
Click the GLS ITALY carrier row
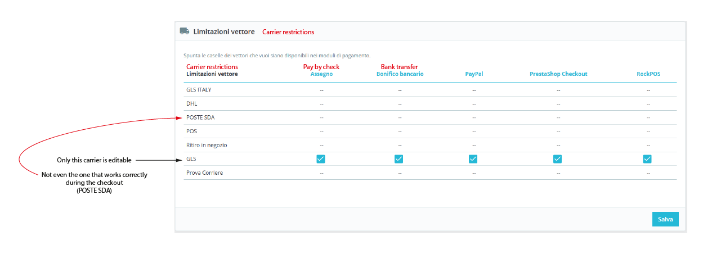click(x=199, y=90)
